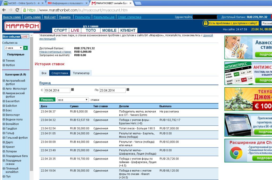
Task: Switch to the Информация о пользователе browser tab
Action: [68, 3]
